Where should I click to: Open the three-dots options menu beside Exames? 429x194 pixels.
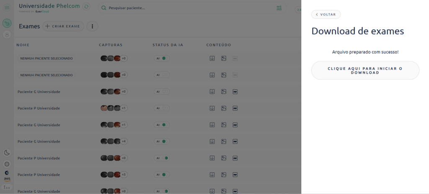coord(92,26)
